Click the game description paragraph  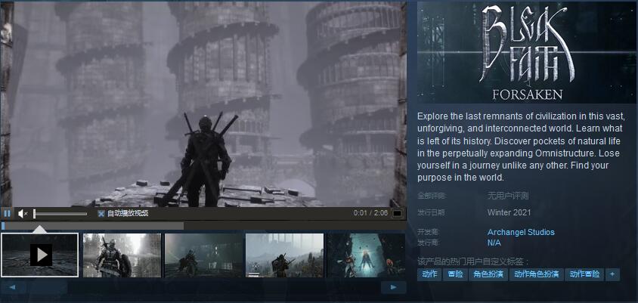pyautogui.click(x=521, y=147)
